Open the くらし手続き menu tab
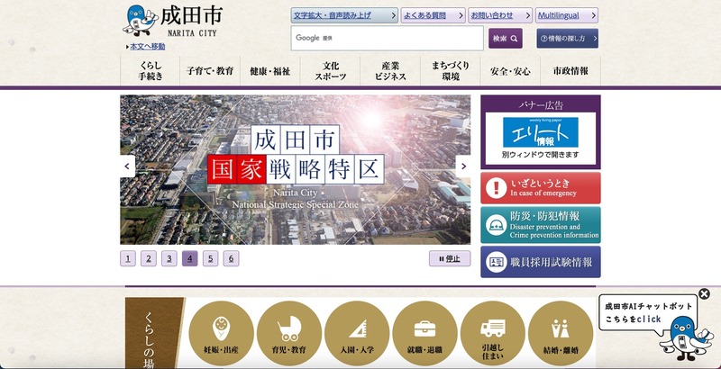This screenshot has width=721, height=369. (151, 71)
